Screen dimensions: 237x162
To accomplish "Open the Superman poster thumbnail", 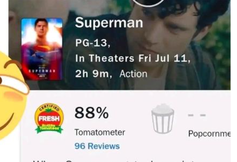I will pyautogui.click(x=42, y=49).
